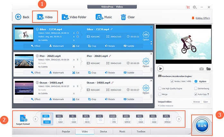Viewport: 224px width, 137px height.
Task: Open the output folder
Action: [206, 102]
